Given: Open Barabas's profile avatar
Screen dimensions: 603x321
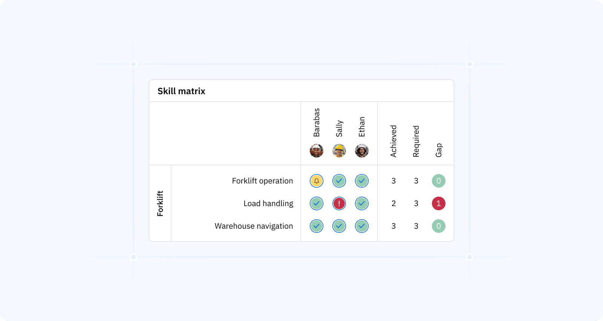Looking at the screenshot, I should [x=317, y=151].
